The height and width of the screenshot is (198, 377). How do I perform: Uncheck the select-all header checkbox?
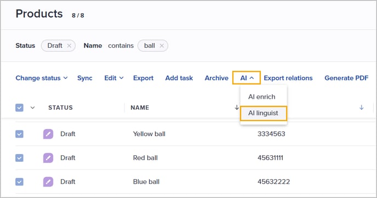[20, 108]
